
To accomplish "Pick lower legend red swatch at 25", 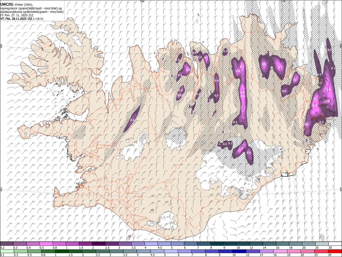I will point(321,251).
